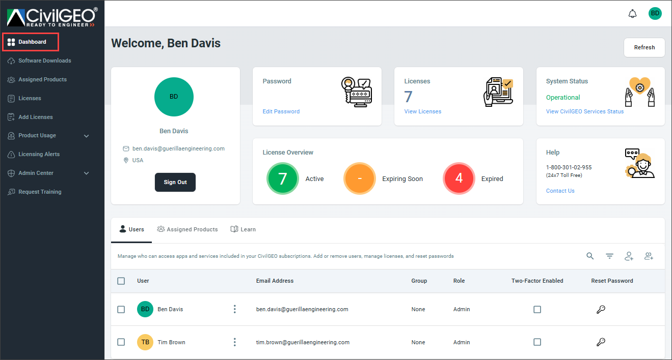Open three-dot menu for Tim Brown row
The width and height of the screenshot is (672, 360).
235,342
